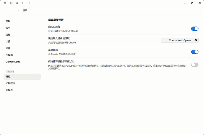
Task: Enable the 保持计算机处于唤醒状态 toggle
Action: pos(195,65)
